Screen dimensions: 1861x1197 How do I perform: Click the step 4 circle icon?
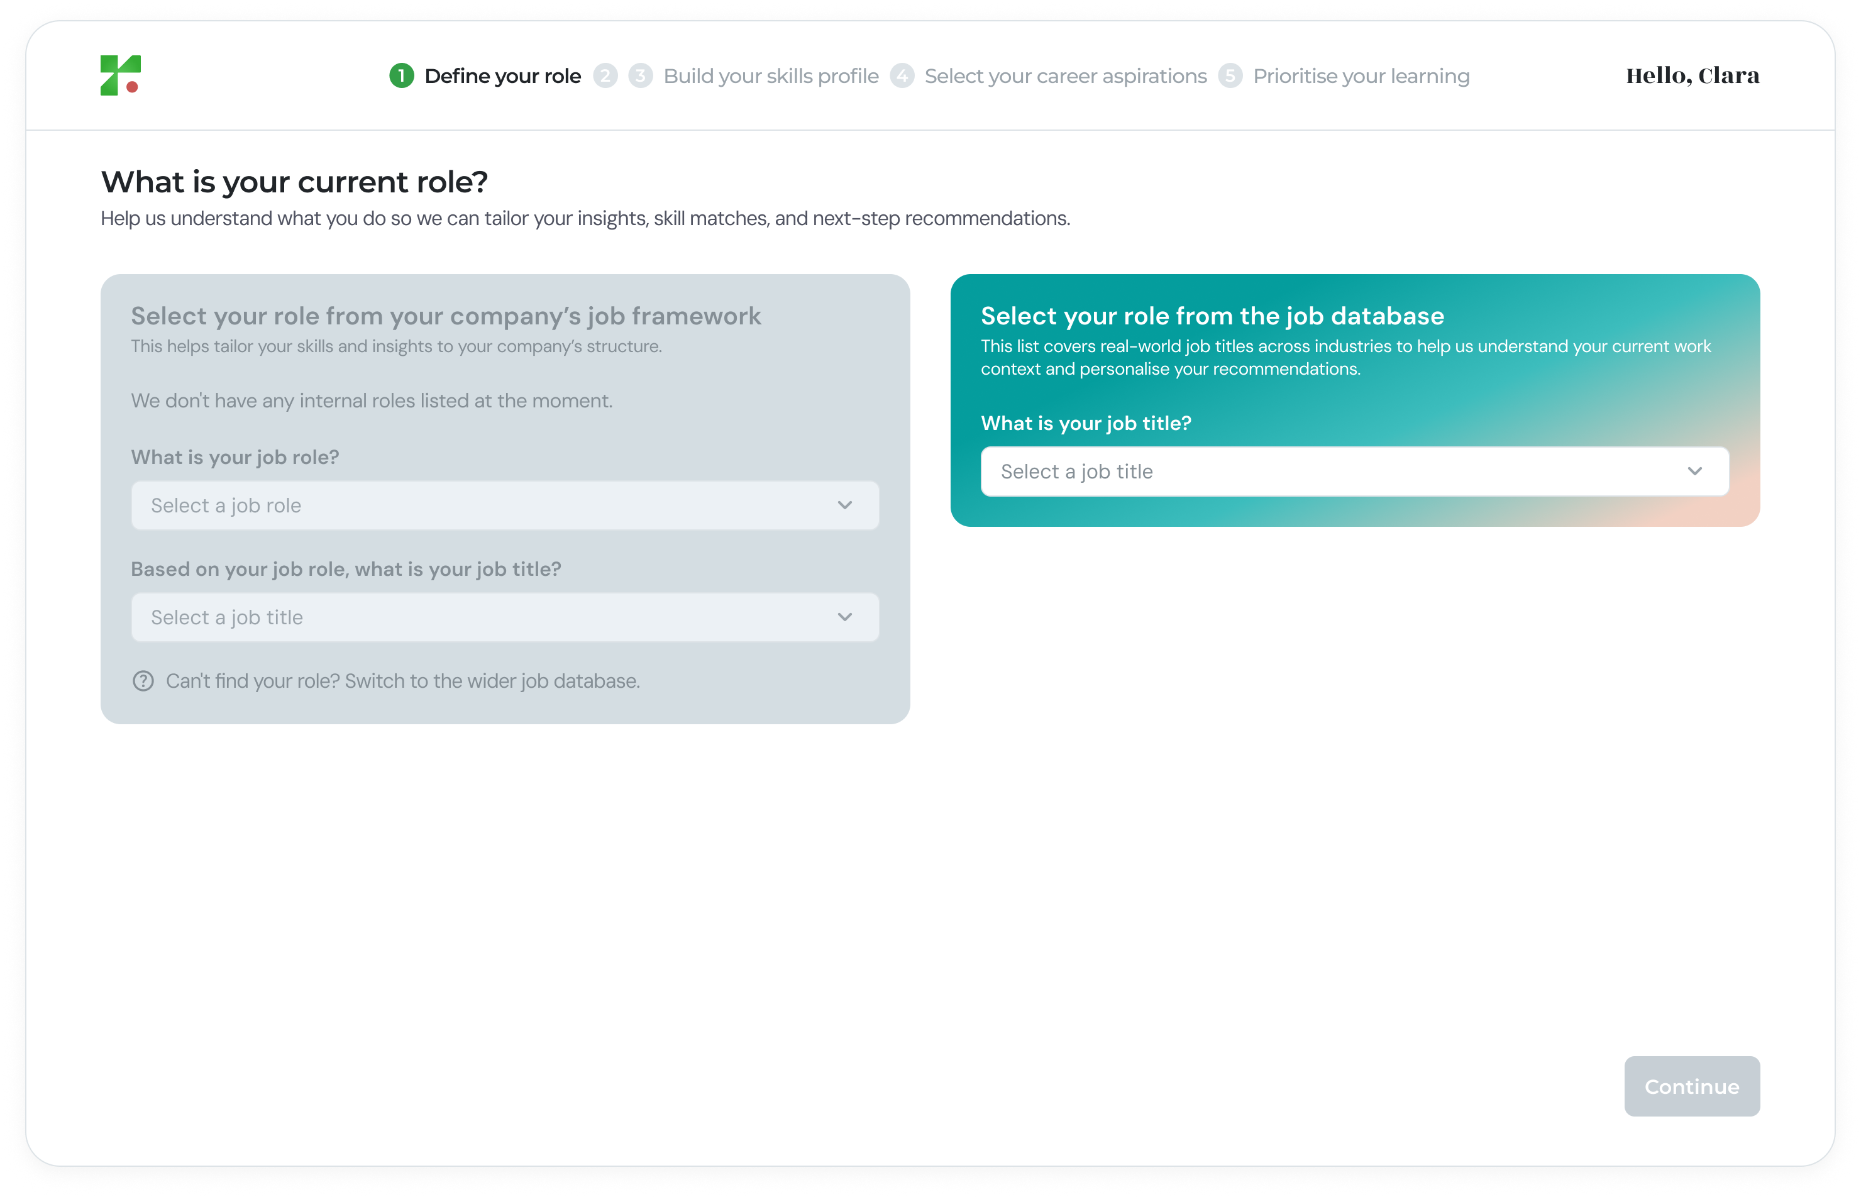click(902, 75)
